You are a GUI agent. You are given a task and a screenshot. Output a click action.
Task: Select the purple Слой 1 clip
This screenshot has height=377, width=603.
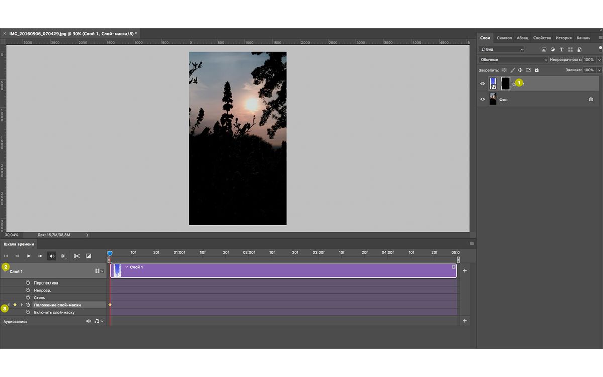click(x=283, y=271)
